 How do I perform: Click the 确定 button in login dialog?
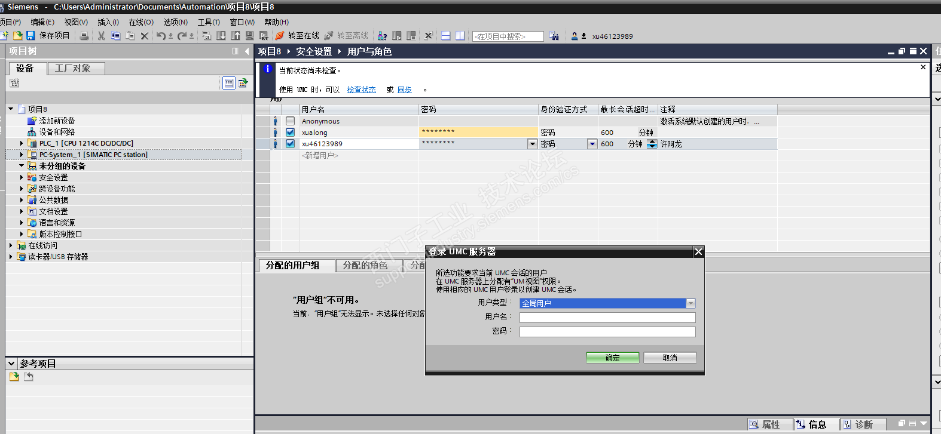pos(613,358)
